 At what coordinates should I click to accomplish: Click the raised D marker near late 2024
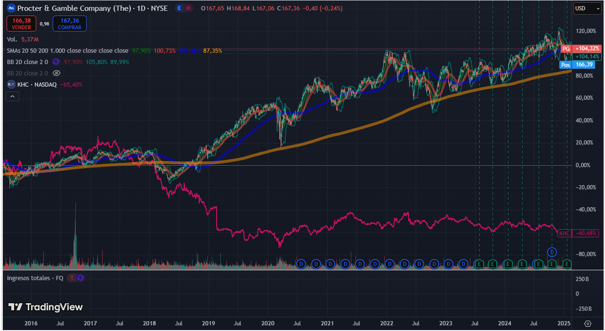tap(552, 252)
